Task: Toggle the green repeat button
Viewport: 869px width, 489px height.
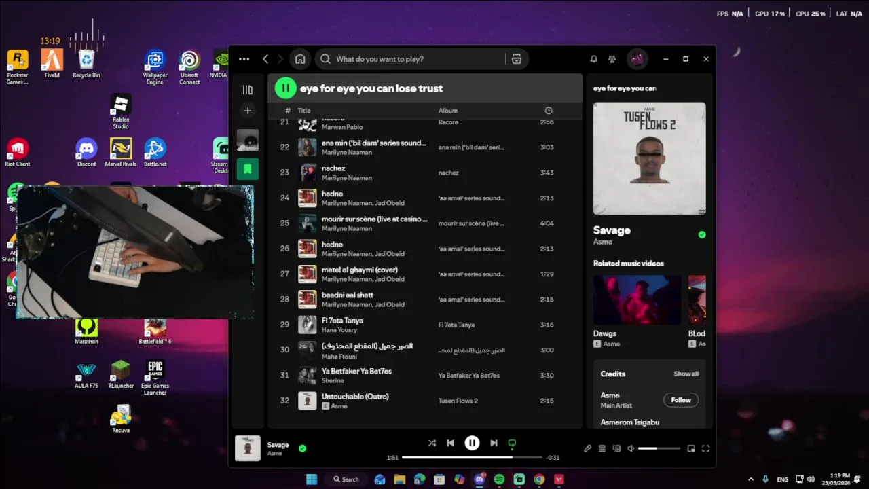Action: [x=512, y=443]
